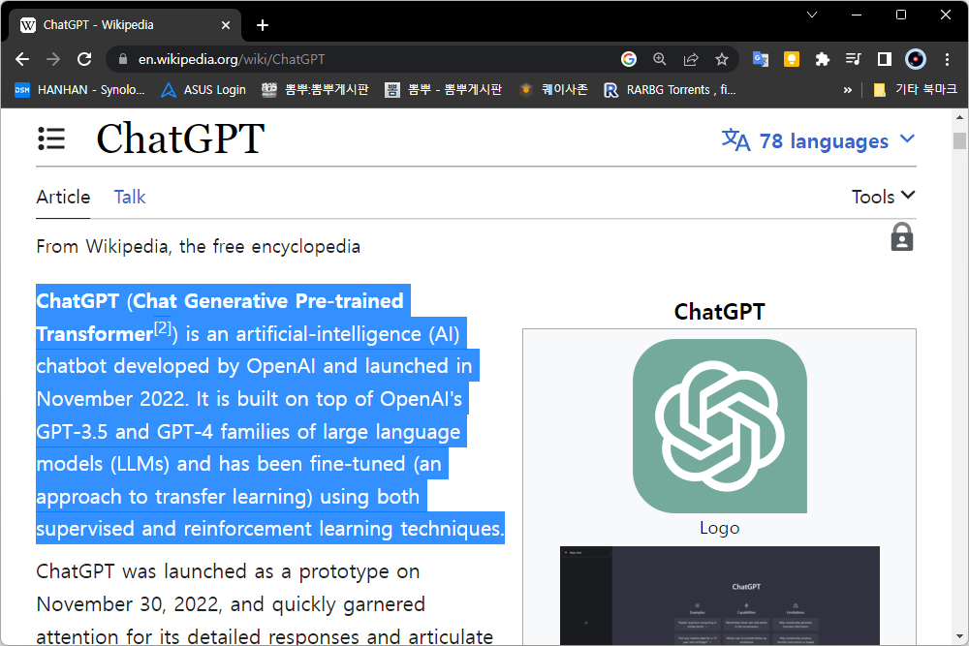The width and height of the screenshot is (969, 646).
Task: Open the ChatGPT interface screenshot thumbnail
Action: pos(719,596)
